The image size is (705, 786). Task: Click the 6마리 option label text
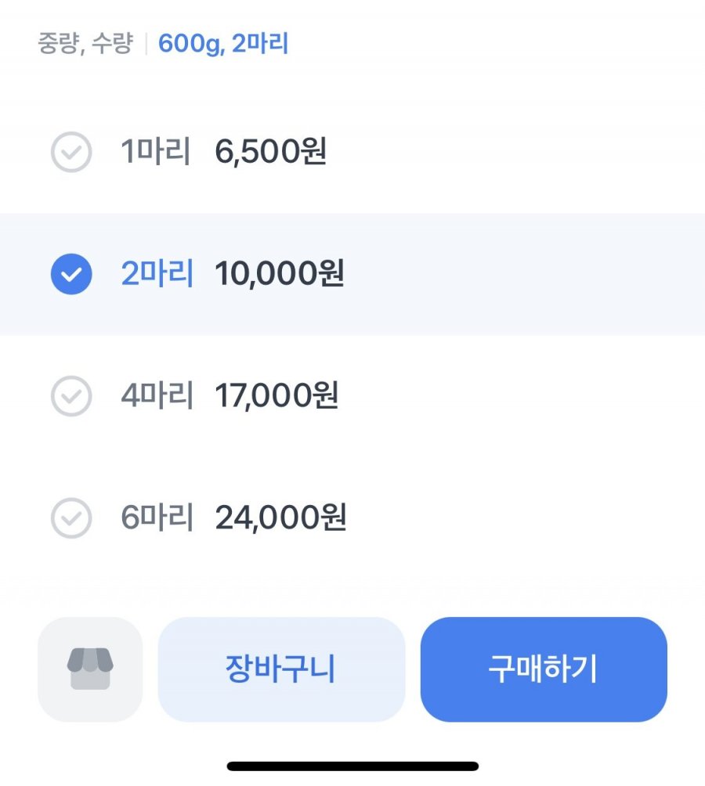pyautogui.click(x=157, y=517)
